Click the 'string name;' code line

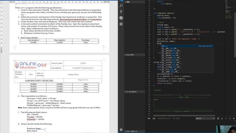coord(163,25)
